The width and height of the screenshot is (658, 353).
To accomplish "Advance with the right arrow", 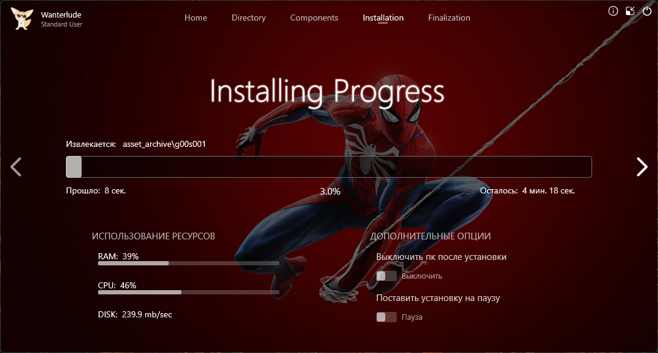I will 642,167.
